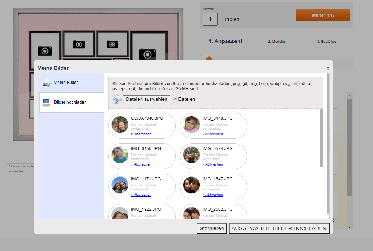
Task: Close the Meine Bilder dialog with x
Action: coord(328,68)
